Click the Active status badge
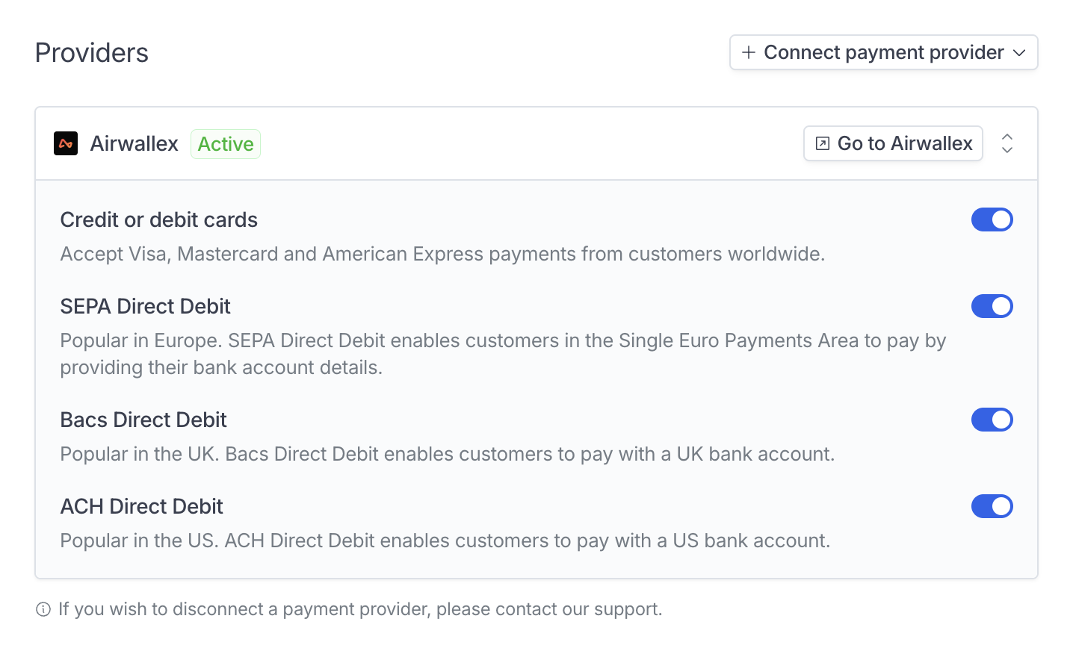The width and height of the screenshot is (1073, 657). click(226, 144)
